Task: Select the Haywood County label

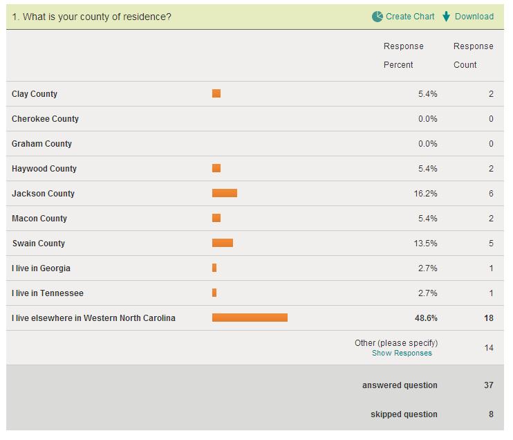Action: (44, 169)
